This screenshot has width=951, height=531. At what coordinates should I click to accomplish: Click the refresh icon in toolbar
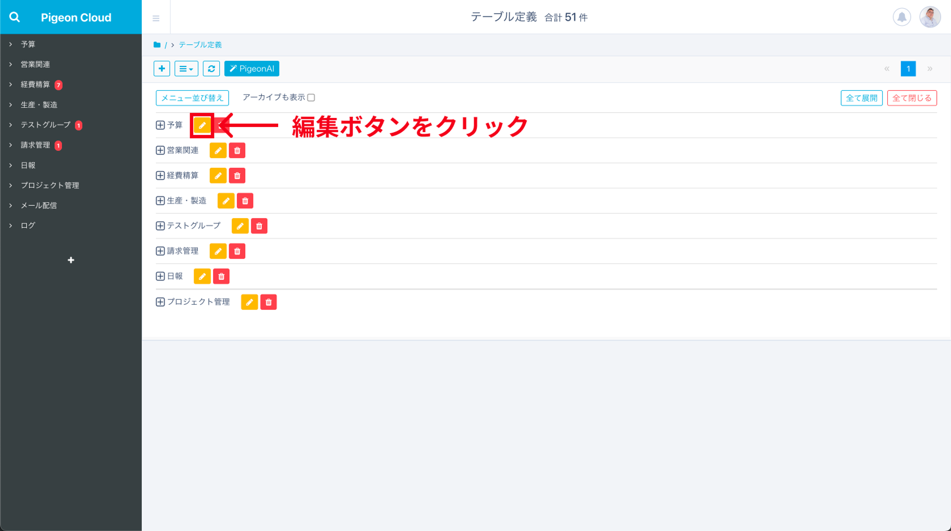point(211,68)
